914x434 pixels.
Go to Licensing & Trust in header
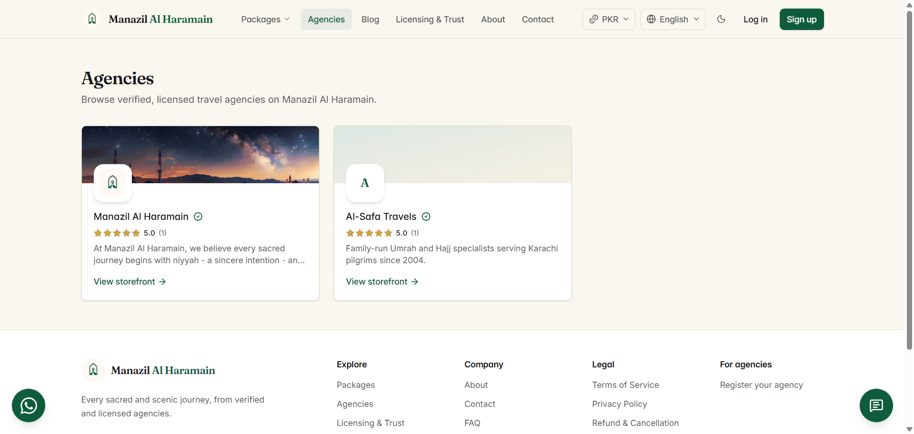(x=430, y=19)
